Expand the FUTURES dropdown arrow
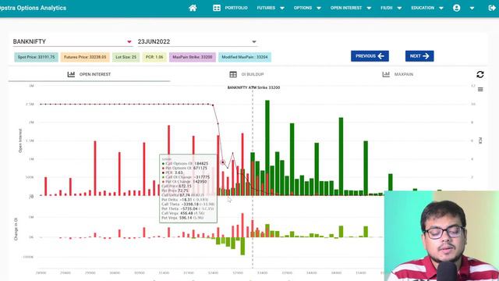 282,9
